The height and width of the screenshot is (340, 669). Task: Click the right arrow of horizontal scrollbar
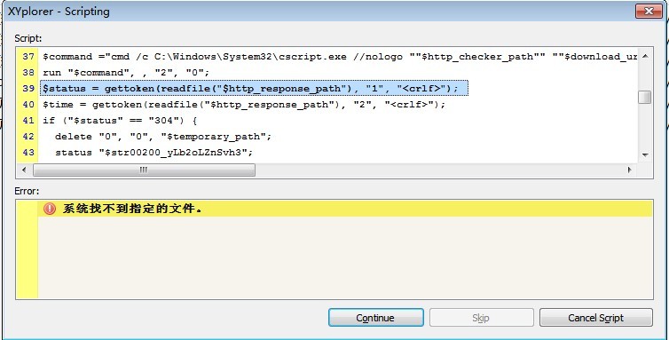point(629,170)
